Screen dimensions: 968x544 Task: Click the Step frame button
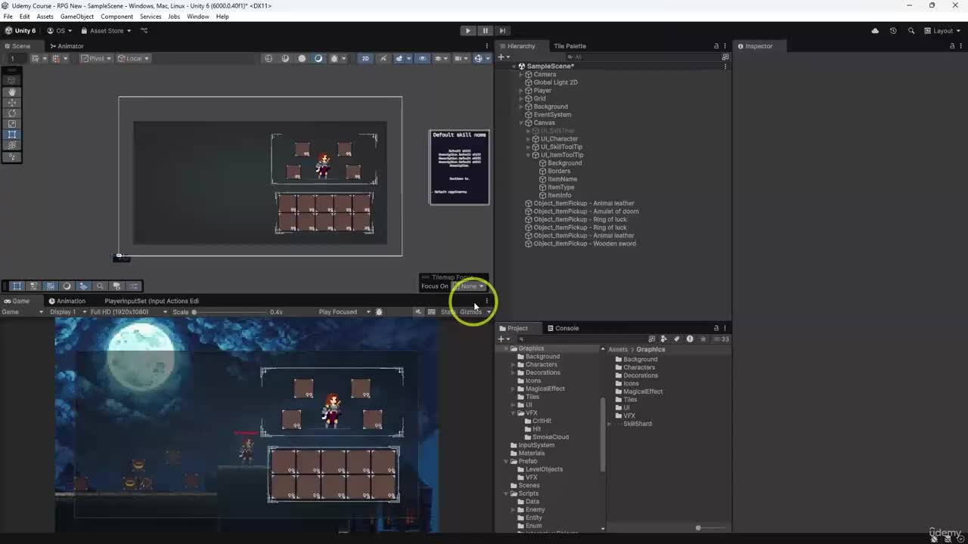502,31
